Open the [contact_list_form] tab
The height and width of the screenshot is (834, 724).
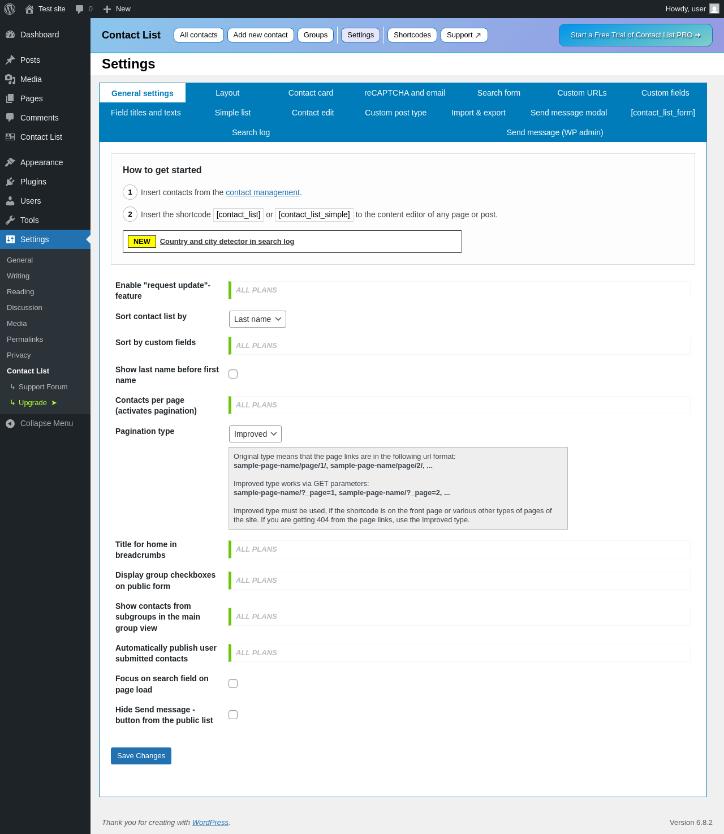[663, 113]
